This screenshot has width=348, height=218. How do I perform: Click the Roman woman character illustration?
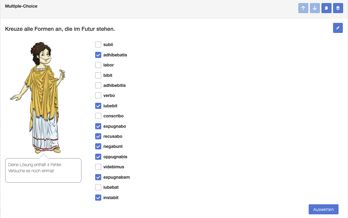38,98
